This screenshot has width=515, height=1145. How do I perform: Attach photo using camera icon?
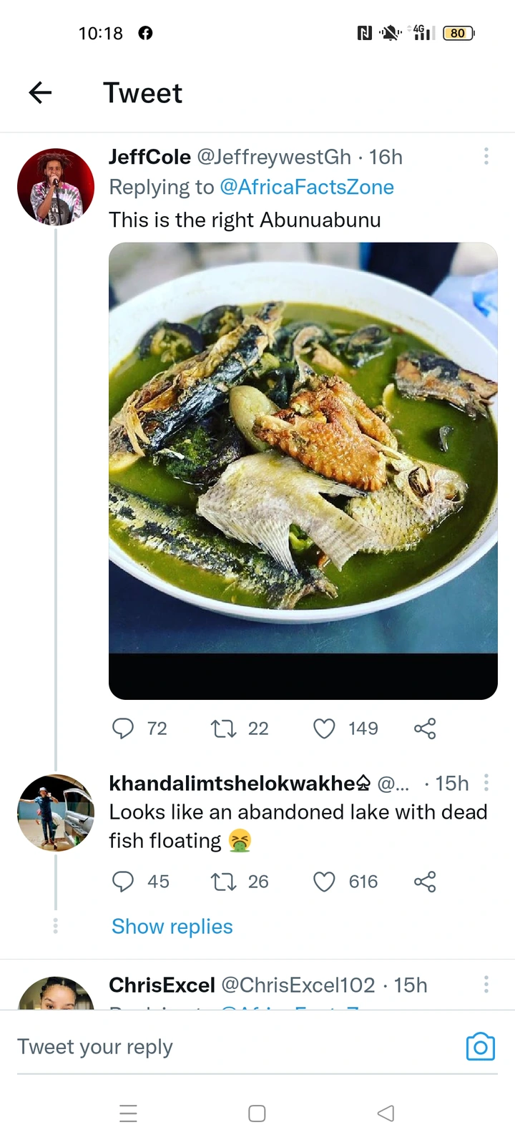coord(480,1047)
